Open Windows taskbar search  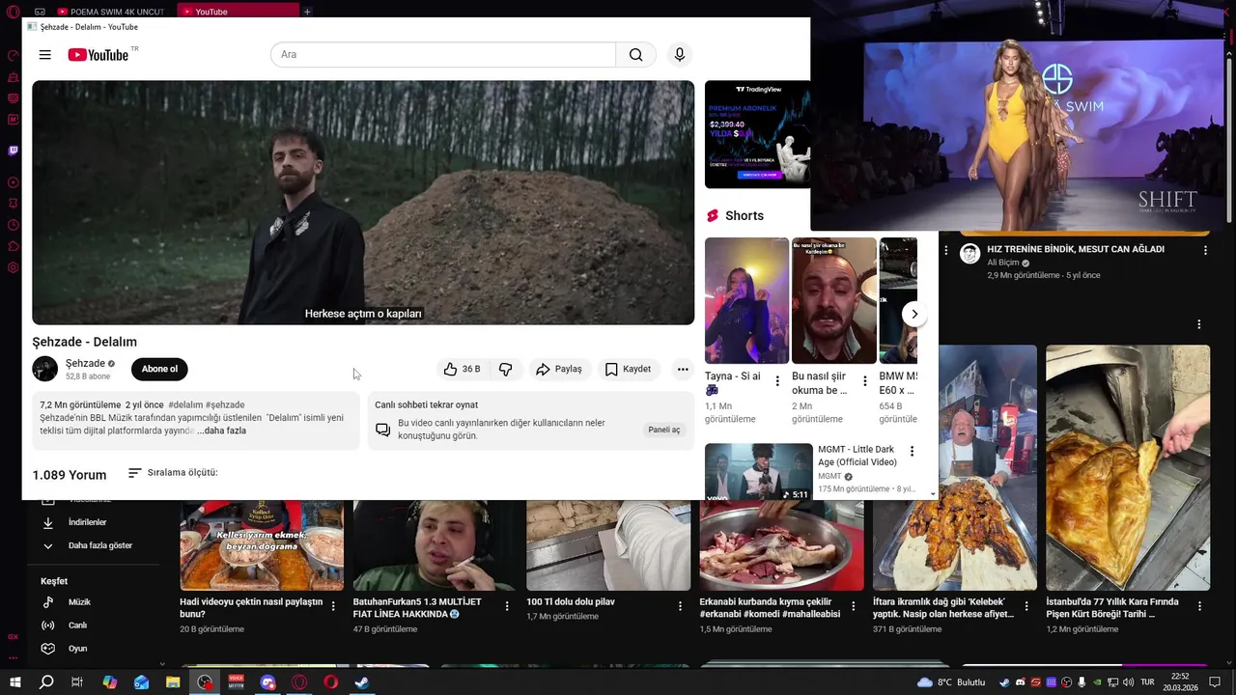point(46,682)
